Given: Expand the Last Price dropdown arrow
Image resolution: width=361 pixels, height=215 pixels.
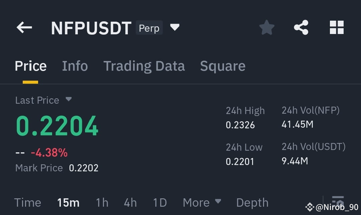Looking at the screenshot, I should point(69,99).
